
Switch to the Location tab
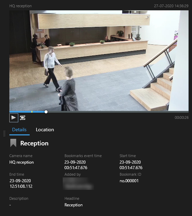[45, 130]
